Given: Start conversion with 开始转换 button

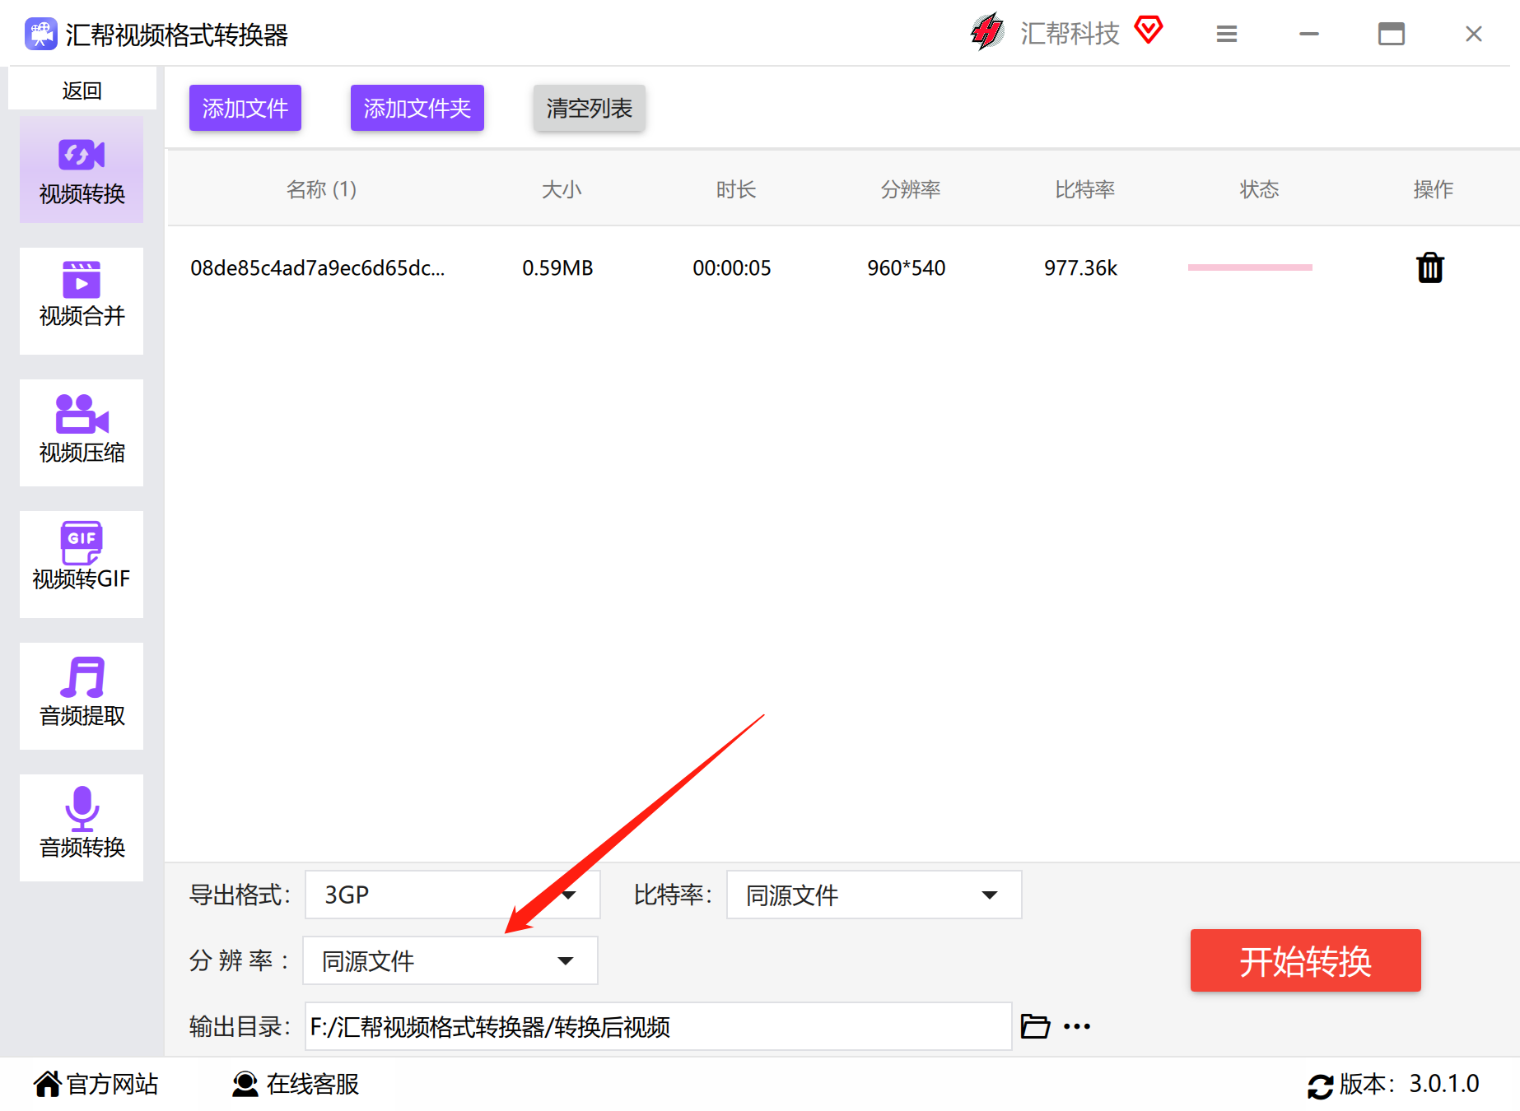Looking at the screenshot, I should (x=1306, y=960).
